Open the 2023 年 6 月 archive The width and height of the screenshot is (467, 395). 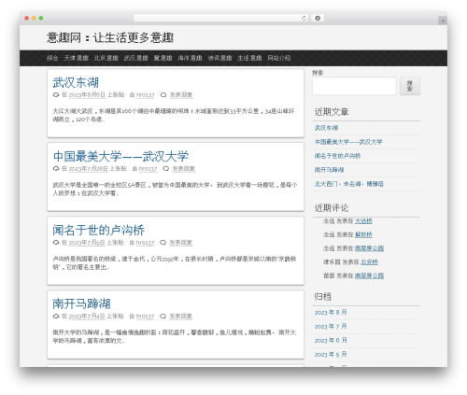pos(331,340)
